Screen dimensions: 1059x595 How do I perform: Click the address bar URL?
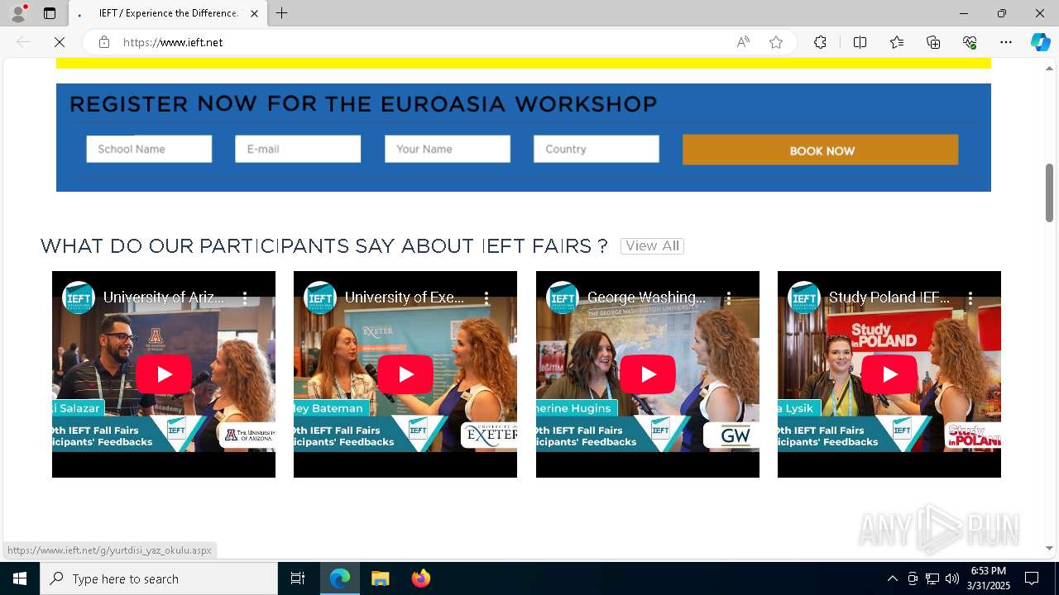point(173,42)
